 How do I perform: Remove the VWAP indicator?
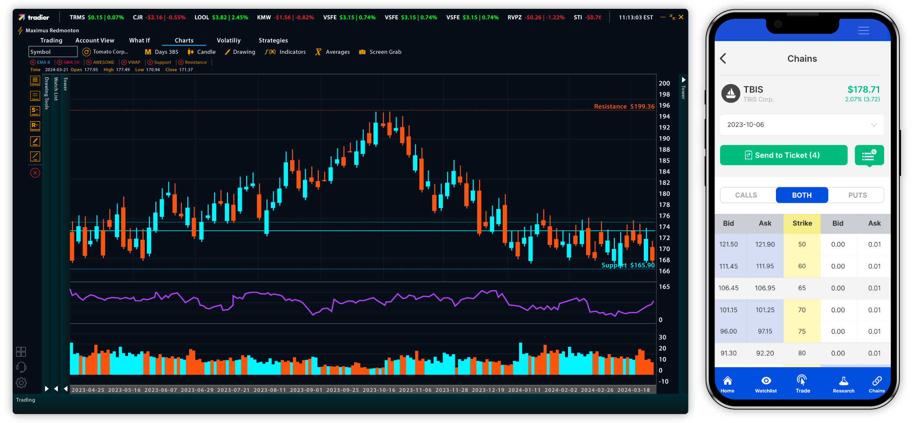(x=124, y=62)
